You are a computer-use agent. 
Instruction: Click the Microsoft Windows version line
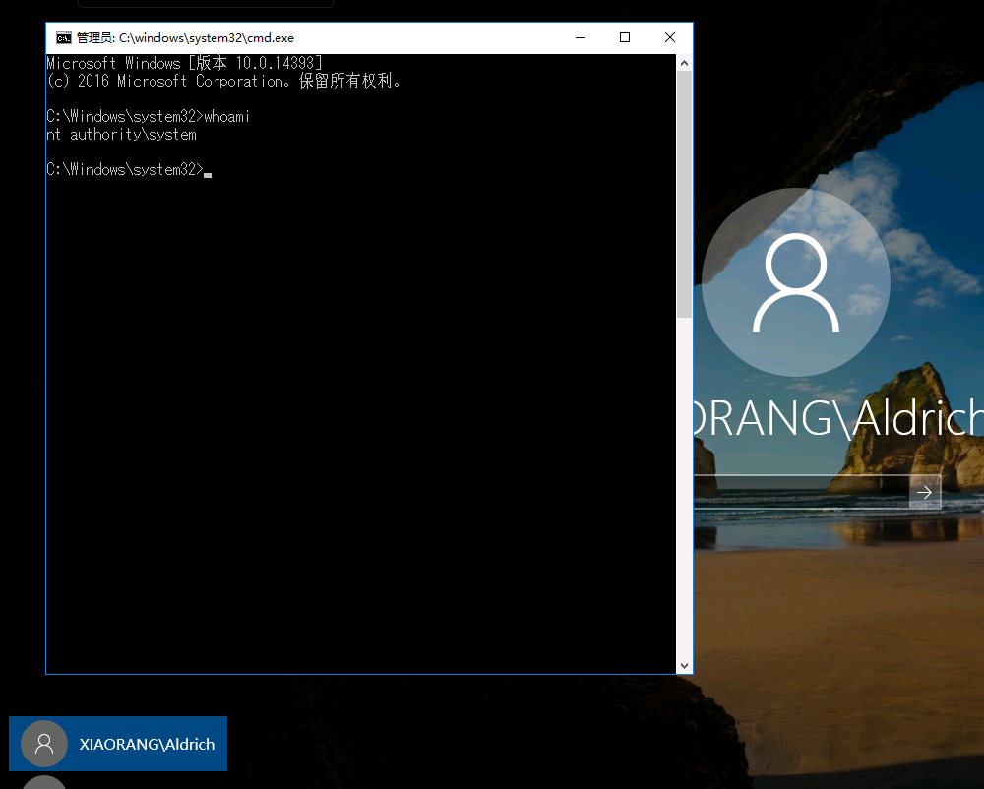point(184,64)
